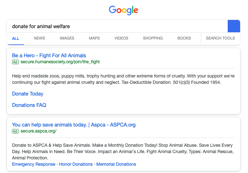The width and height of the screenshot is (248, 173).
Task: Click the secure.humanesociety.org/join/the_fight URL
Action: point(60,62)
